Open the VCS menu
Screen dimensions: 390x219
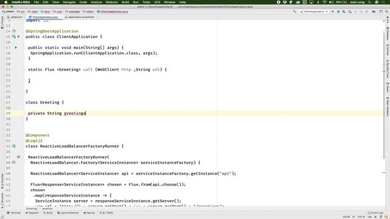click(157, 2)
